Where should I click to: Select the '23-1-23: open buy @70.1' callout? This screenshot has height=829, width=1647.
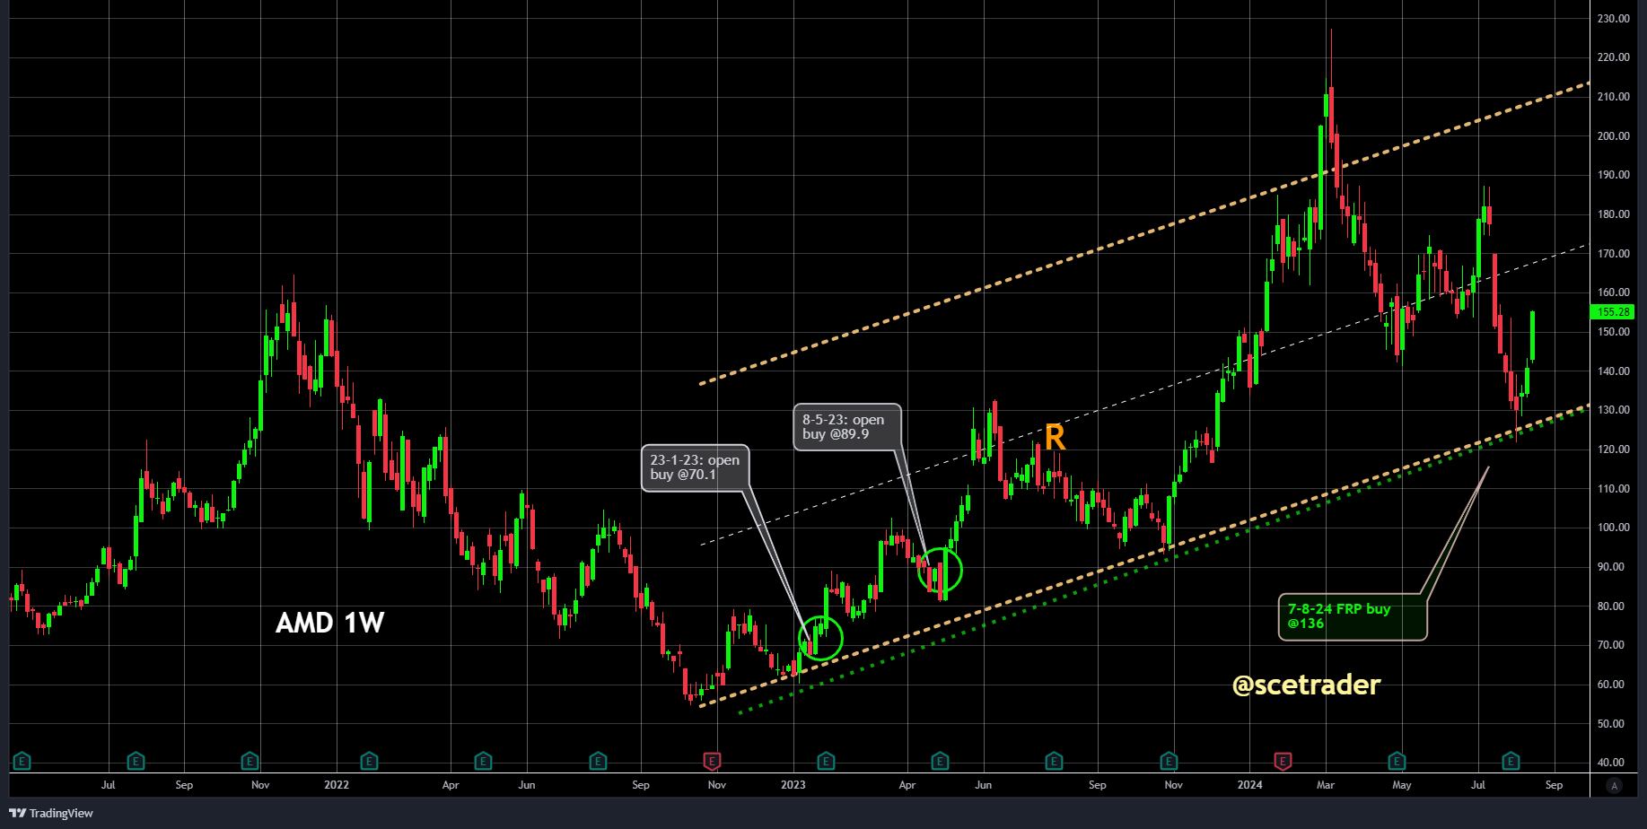click(695, 467)
